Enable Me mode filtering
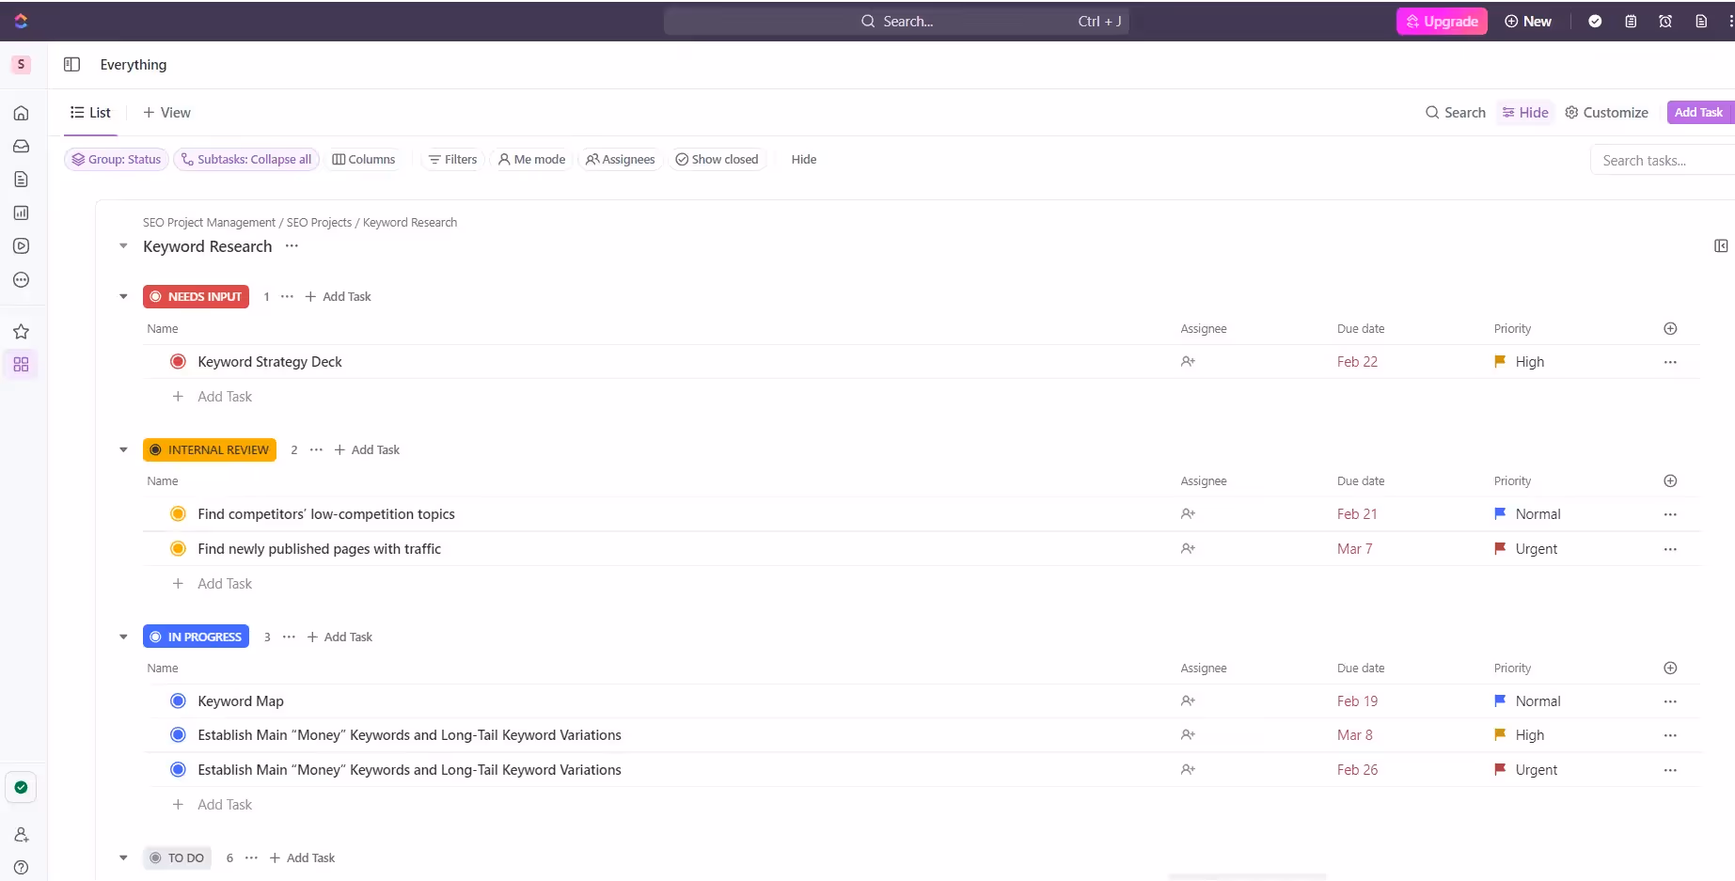Image resolution: width=1735 pixels, height=881 pixels. (531, 159)
